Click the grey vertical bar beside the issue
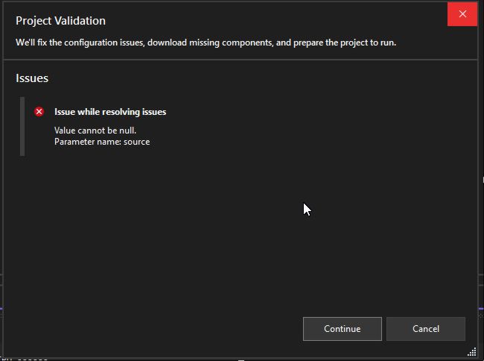Image resolution: width=484 pixels, height=361 pixels. click(22, 126)
